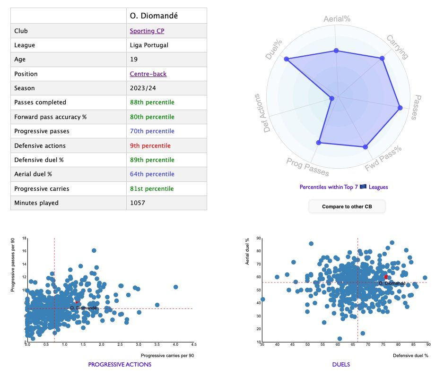This screenshot has width=444, height=376.
Task: Select the Passes vertex on the radar chart
Action: [x=400, y=108]
